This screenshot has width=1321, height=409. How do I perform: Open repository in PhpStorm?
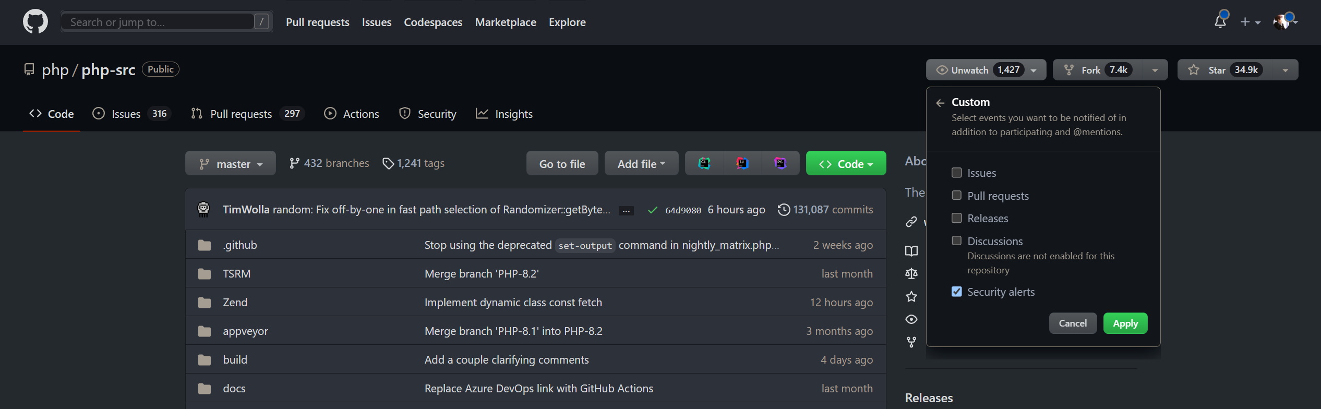780,163
